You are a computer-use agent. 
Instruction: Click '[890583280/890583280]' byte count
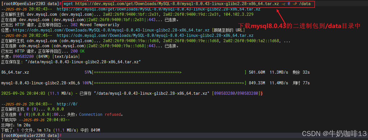pyautogui.click(x=237, y=93)
